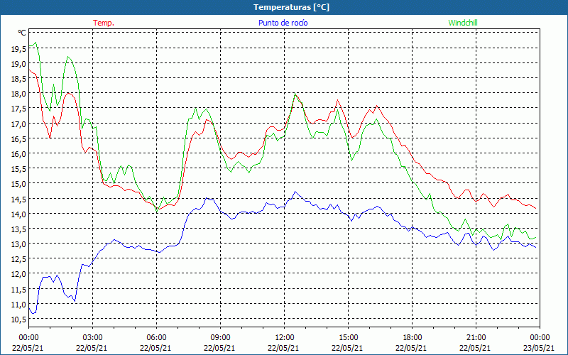Click the 17,5 y-axis value
568x355 pixels.
pyautogui.click(x=18, y=109)
